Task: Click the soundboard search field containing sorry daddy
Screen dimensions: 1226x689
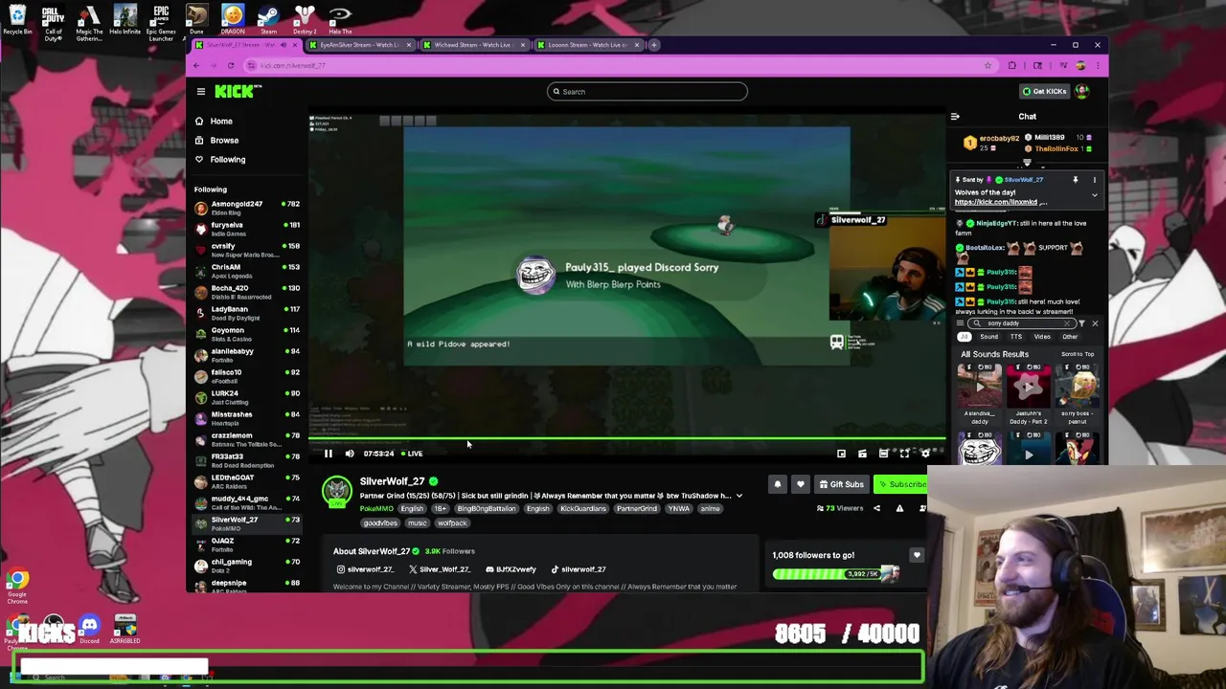Action: click(1021, 323)
